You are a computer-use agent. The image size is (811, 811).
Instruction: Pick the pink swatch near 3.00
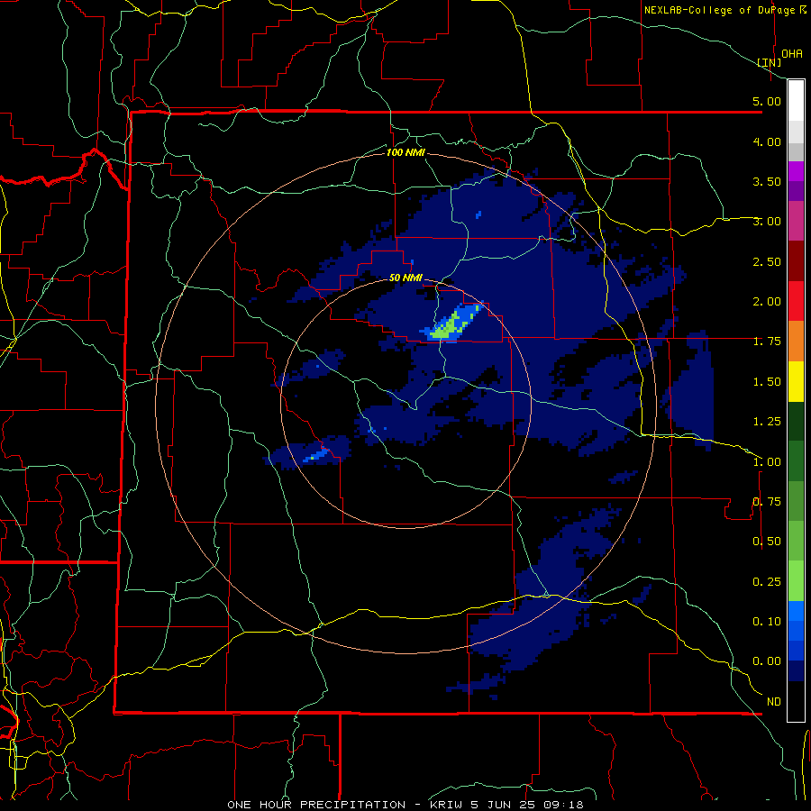pyautogui.click(x=796, y=221)
